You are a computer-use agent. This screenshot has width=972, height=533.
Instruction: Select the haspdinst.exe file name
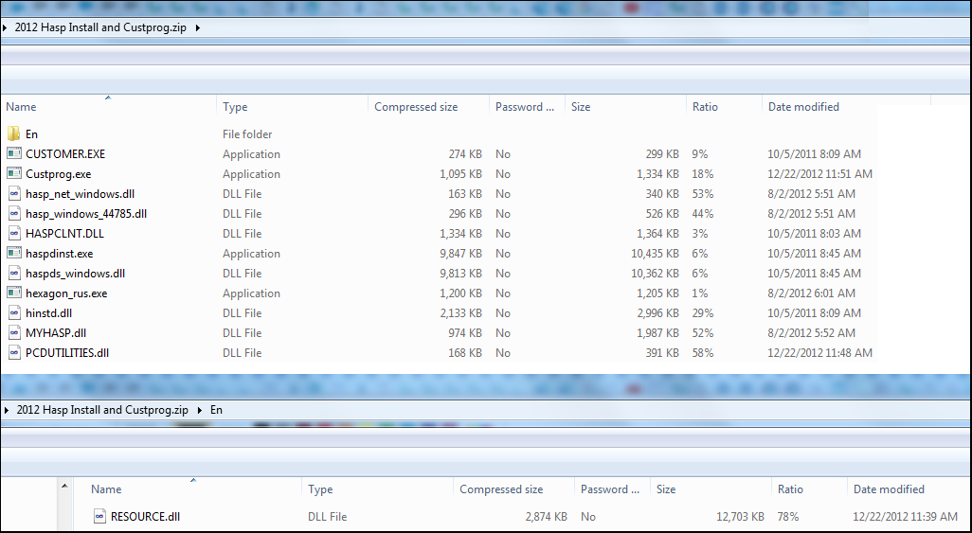[x=59, y=253]
